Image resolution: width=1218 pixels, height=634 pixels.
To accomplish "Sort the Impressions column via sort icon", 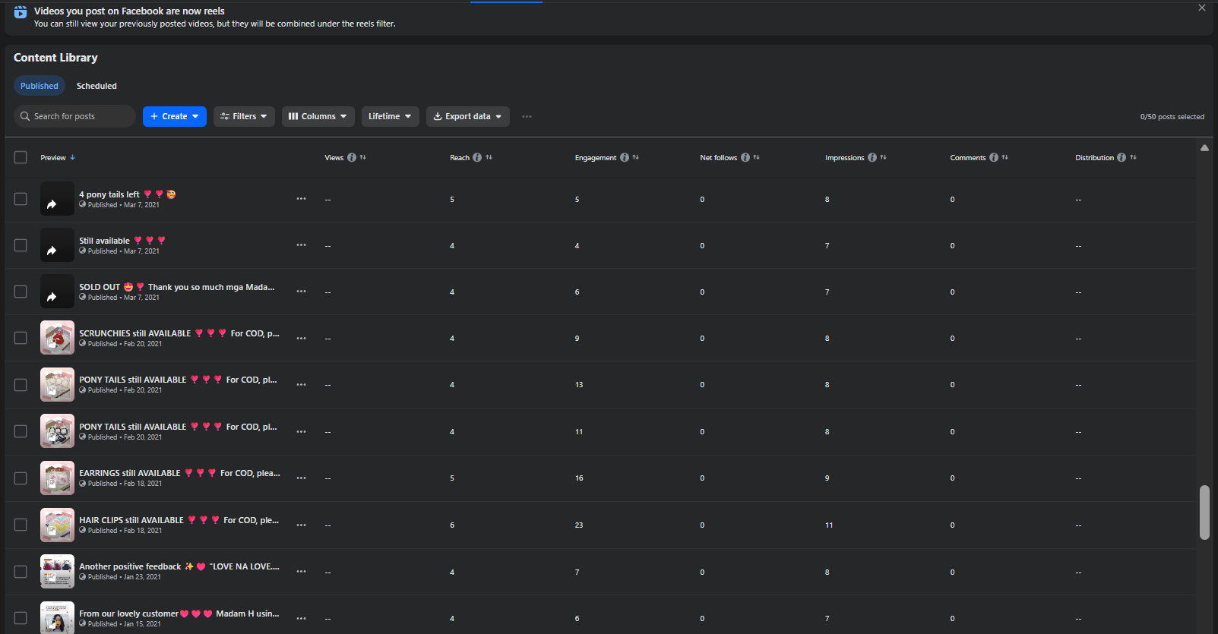I will (x=884, y=158).
